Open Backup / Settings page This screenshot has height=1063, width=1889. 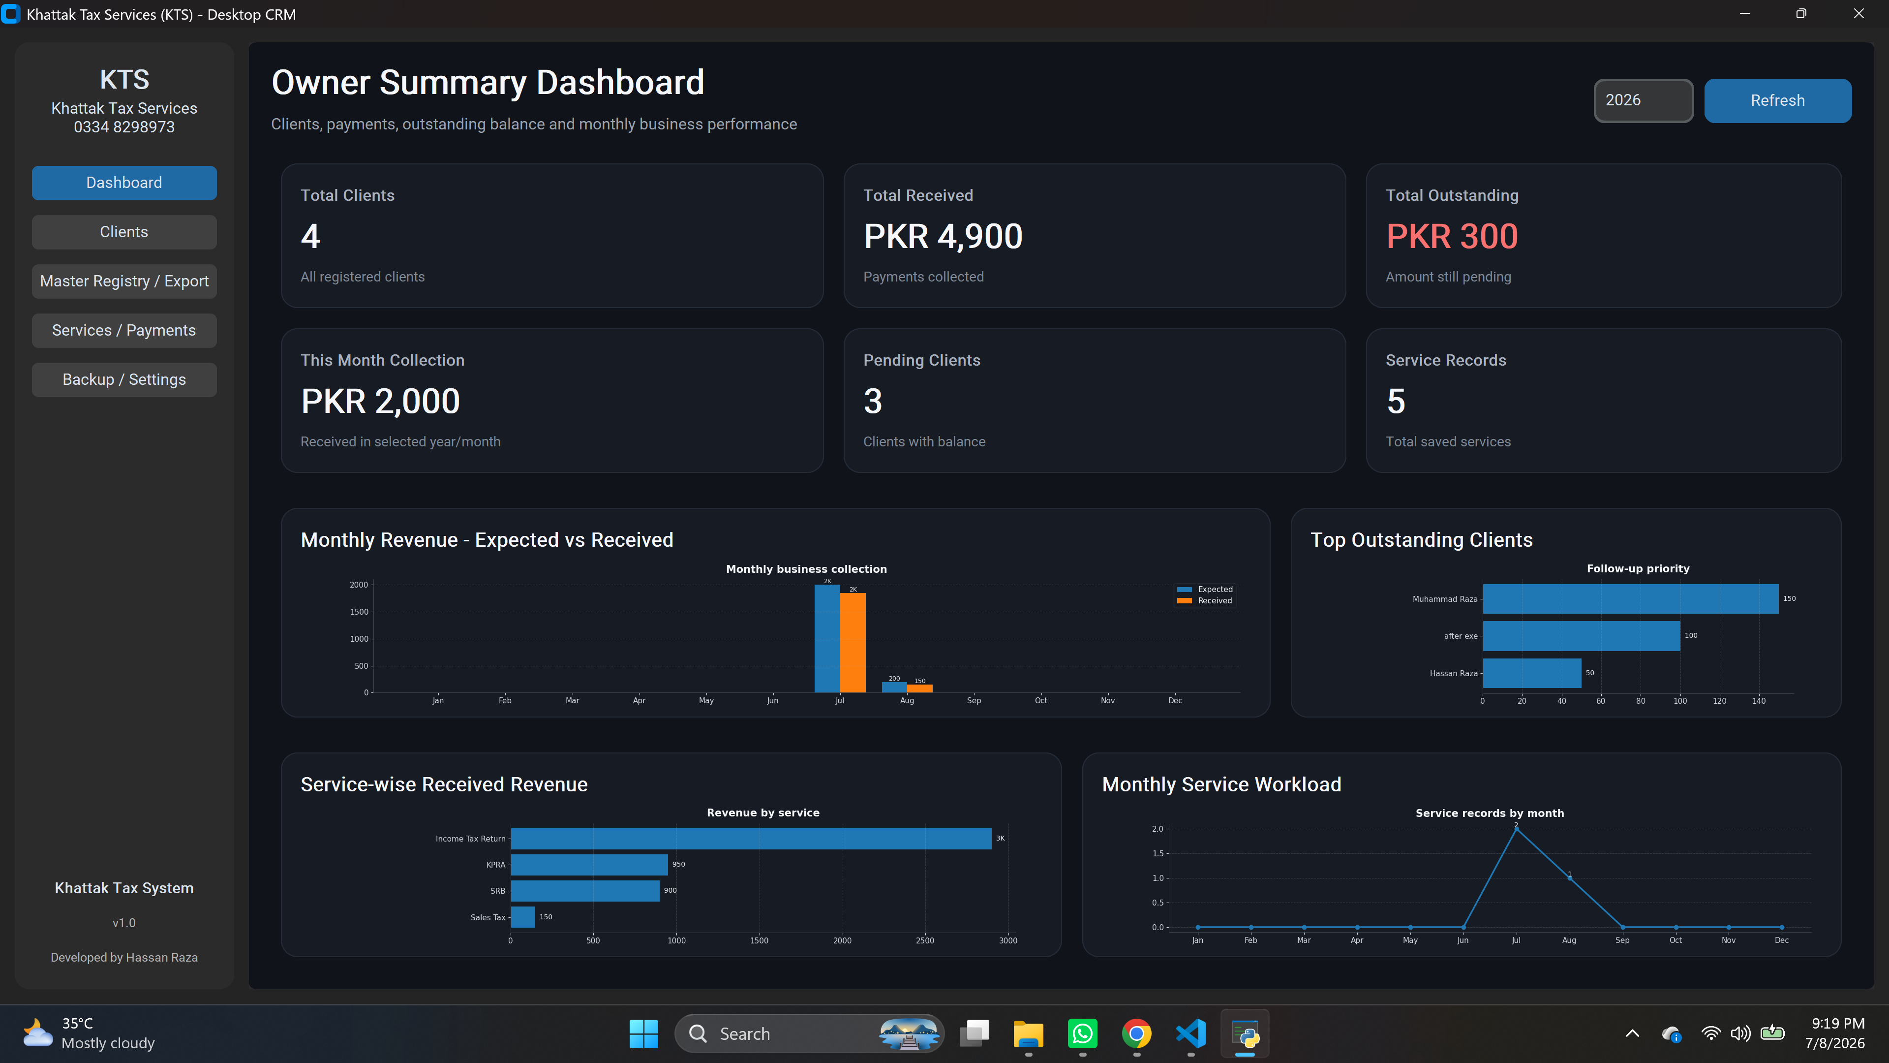coord(124,379)
